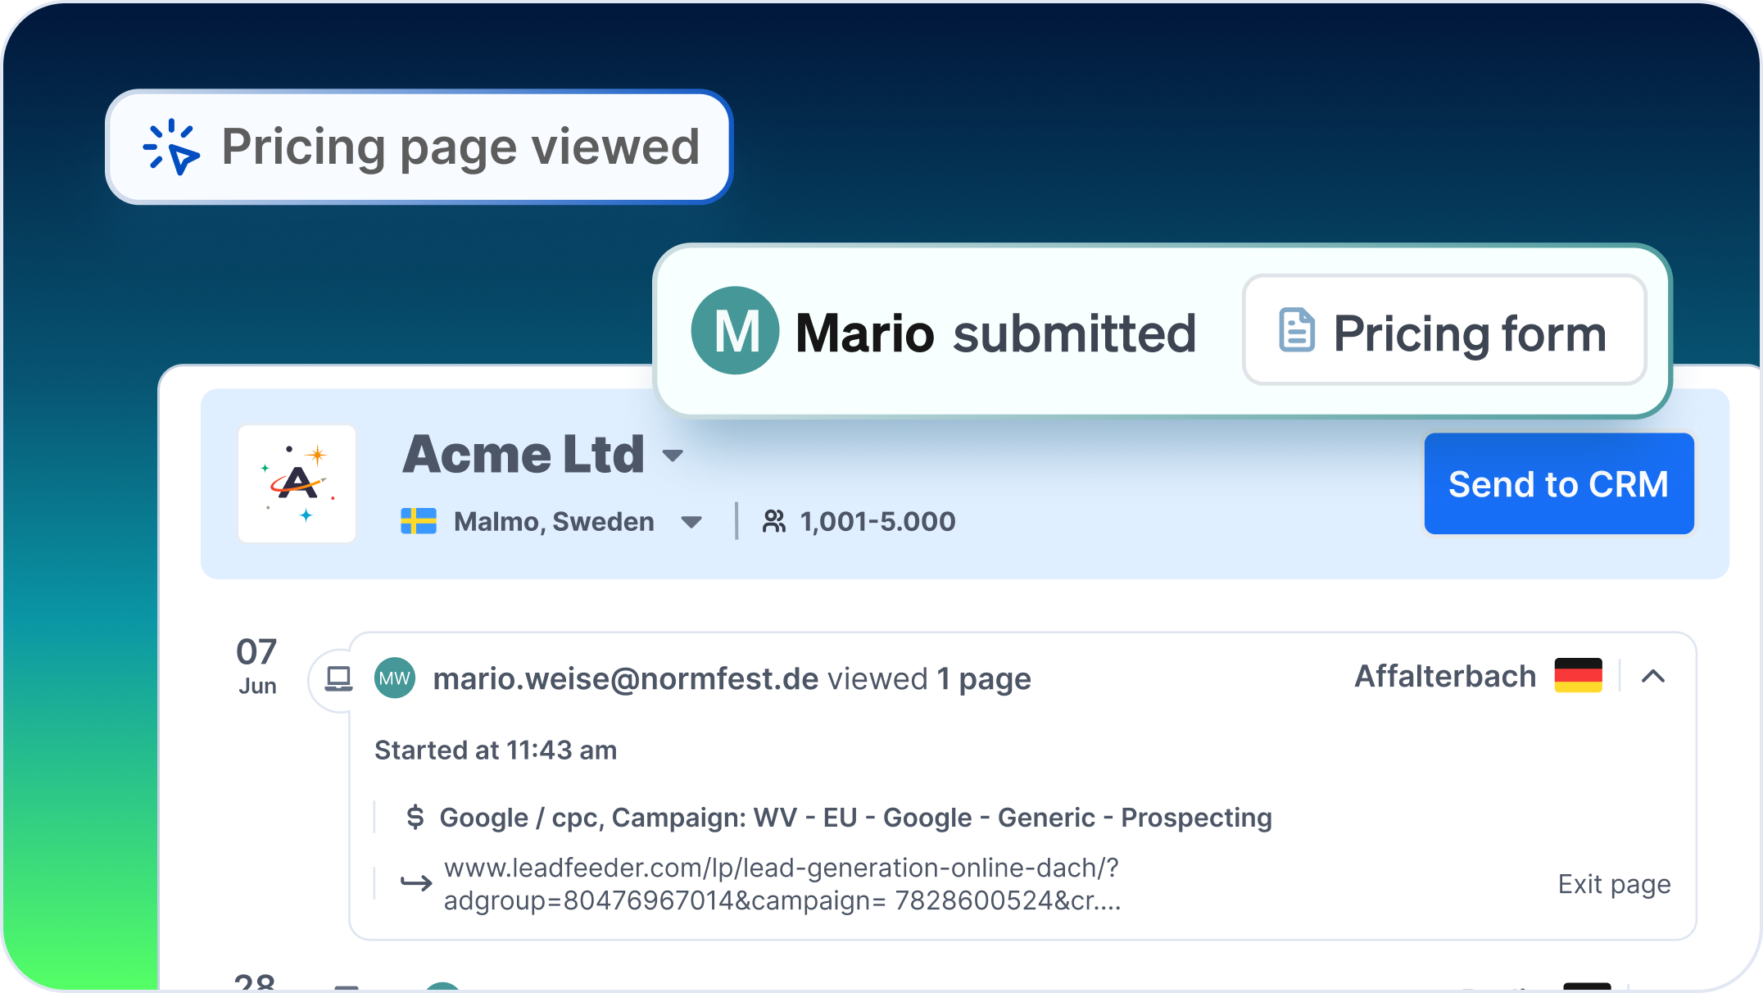Screen dimensions: 1763x993
Task: Click the dollar sign paid source icon
Action: point(415,817)
